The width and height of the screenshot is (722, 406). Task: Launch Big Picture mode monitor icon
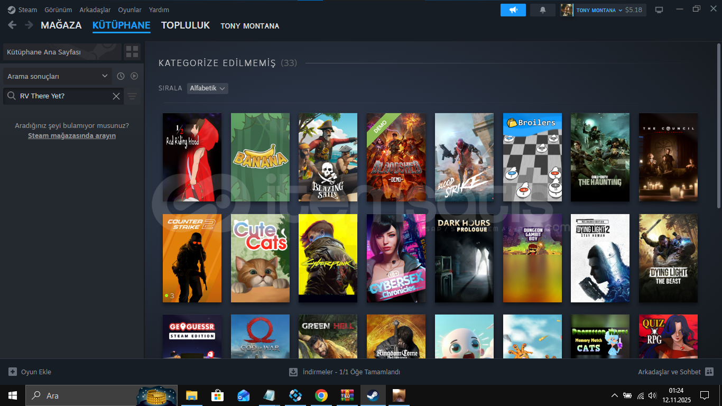(x=659, y=10)
